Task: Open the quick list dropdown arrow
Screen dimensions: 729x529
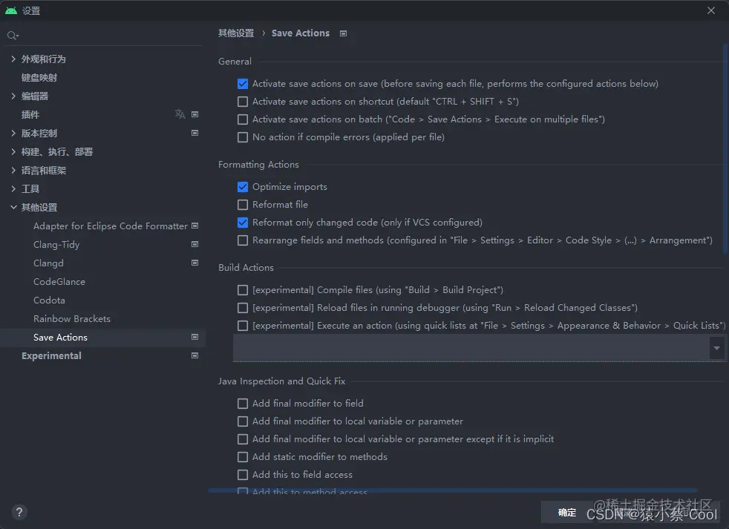Action: pyautogui.click(x=716, y=348)
